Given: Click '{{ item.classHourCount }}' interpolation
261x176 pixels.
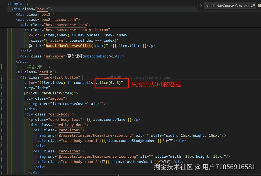Looking at the screenshot, I should click(x=133, y=162).
